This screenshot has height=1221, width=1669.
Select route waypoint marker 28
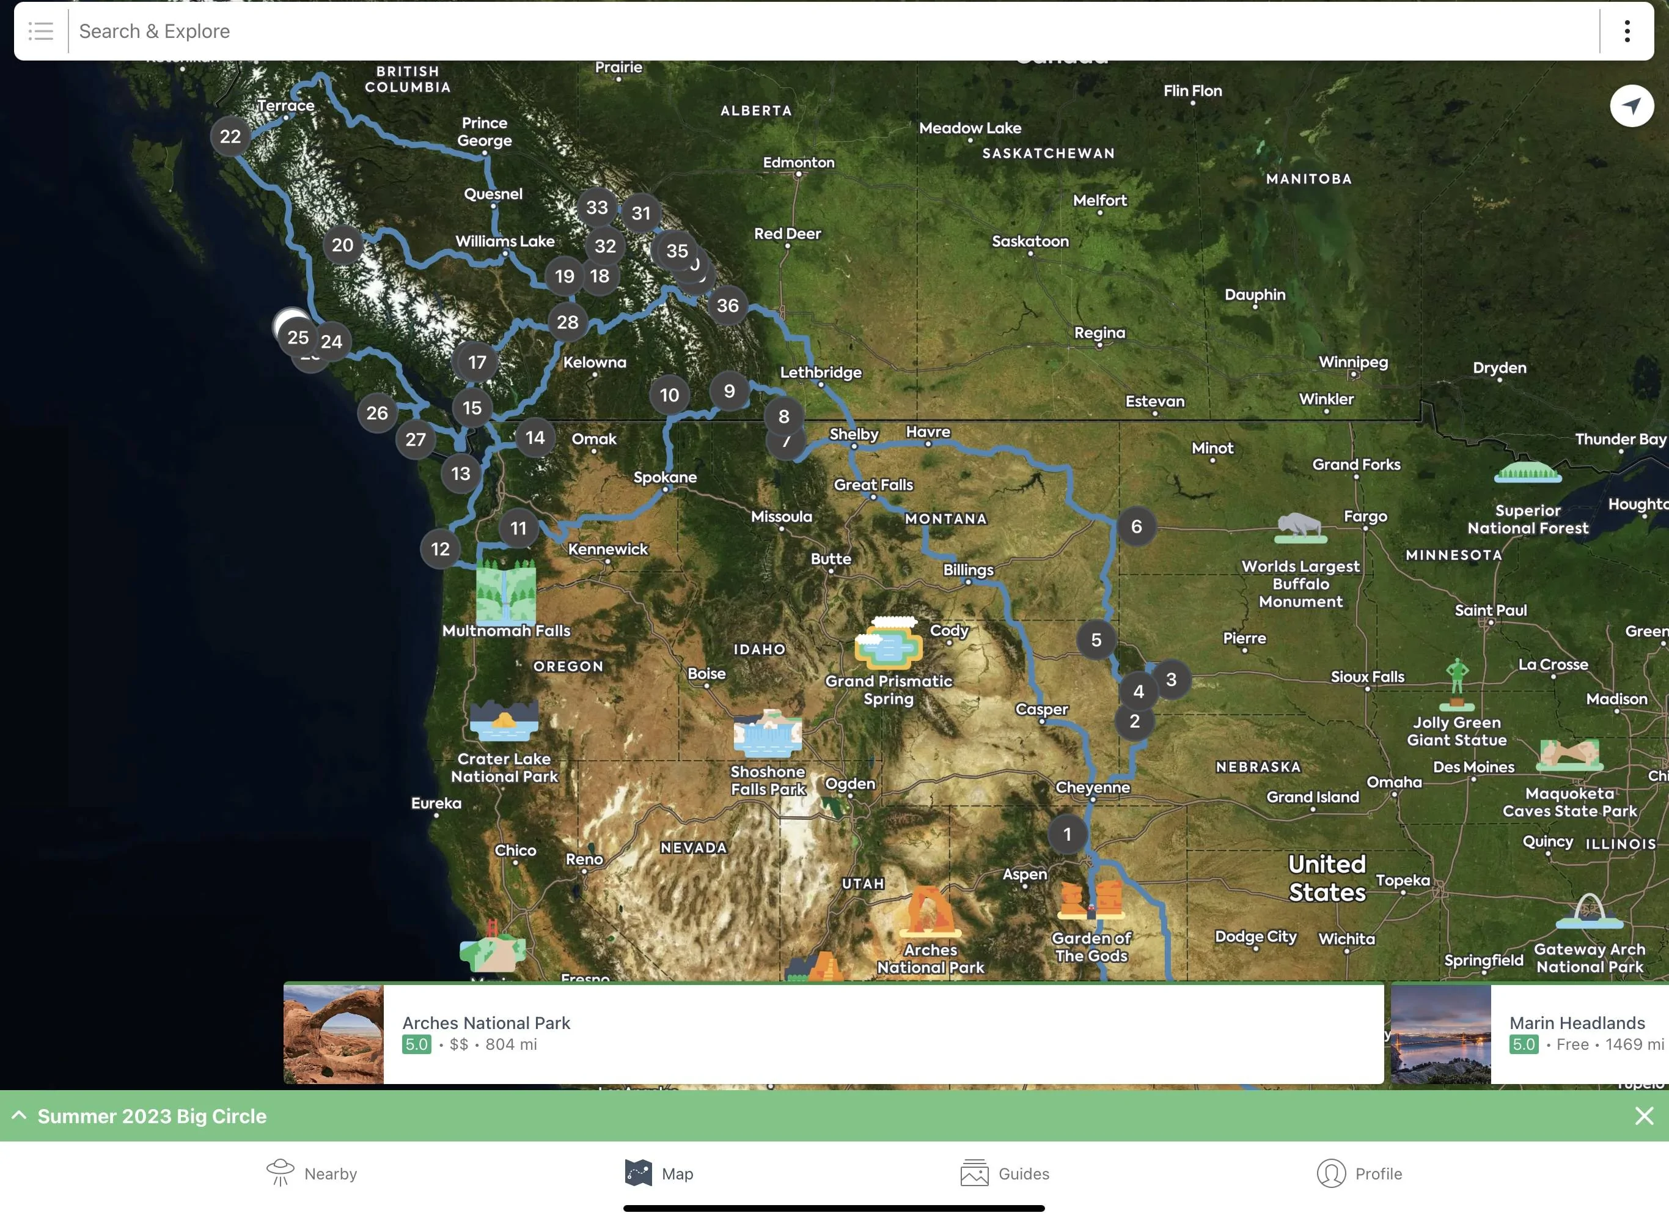click(x=567, y=322)
